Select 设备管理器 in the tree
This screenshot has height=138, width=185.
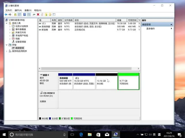click(21, 42)
